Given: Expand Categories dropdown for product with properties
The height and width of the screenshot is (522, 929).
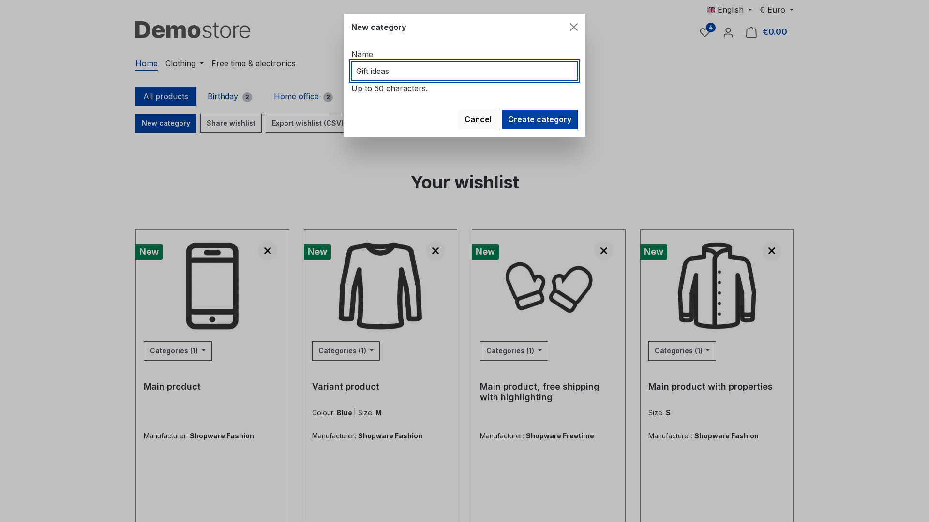Looking at the screenshot, I should pyautogui.click(x=682, y=351).
